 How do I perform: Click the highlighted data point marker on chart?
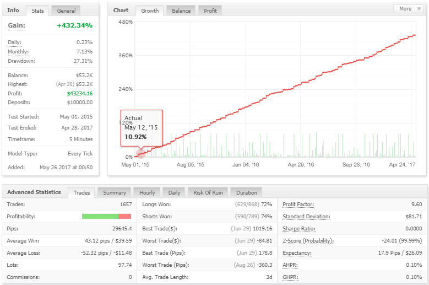140,154
